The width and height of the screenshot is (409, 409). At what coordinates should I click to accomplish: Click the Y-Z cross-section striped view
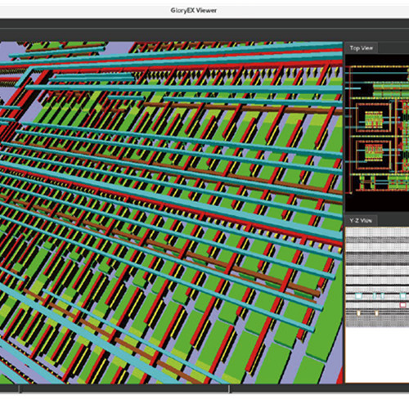click(377, 276)
